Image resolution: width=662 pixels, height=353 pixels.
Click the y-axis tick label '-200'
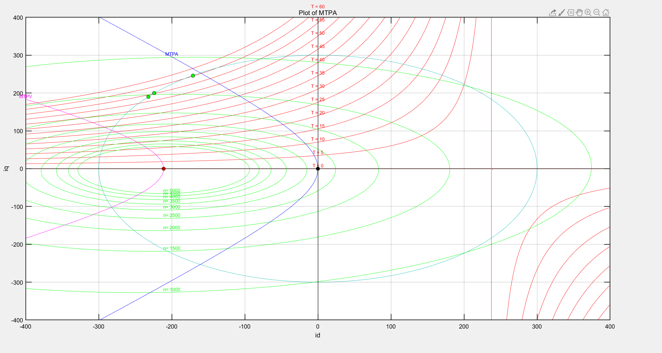17,245
